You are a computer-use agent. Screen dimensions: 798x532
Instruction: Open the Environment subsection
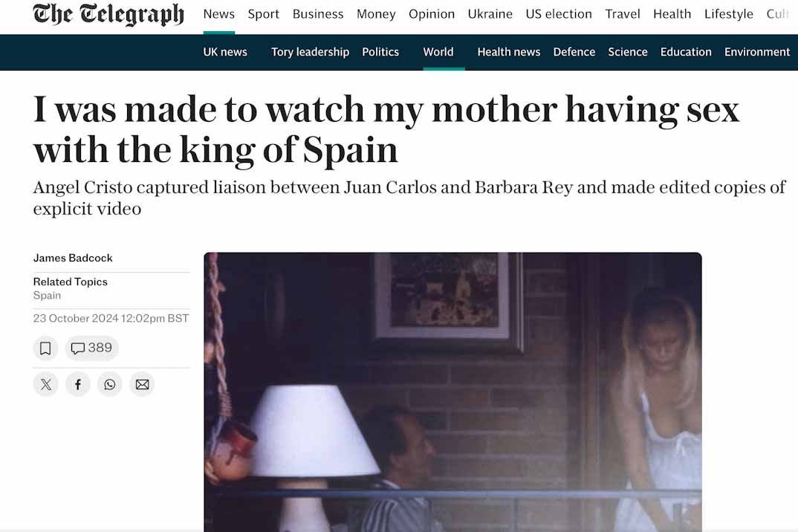(757, 52)
